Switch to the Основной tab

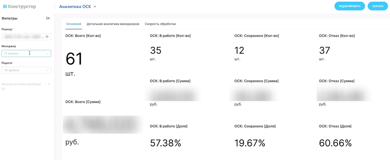pyautogui.click(x=74, y=24)
